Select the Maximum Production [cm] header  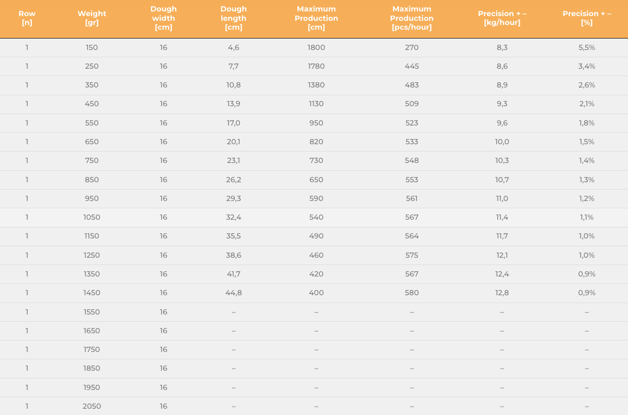316,18
